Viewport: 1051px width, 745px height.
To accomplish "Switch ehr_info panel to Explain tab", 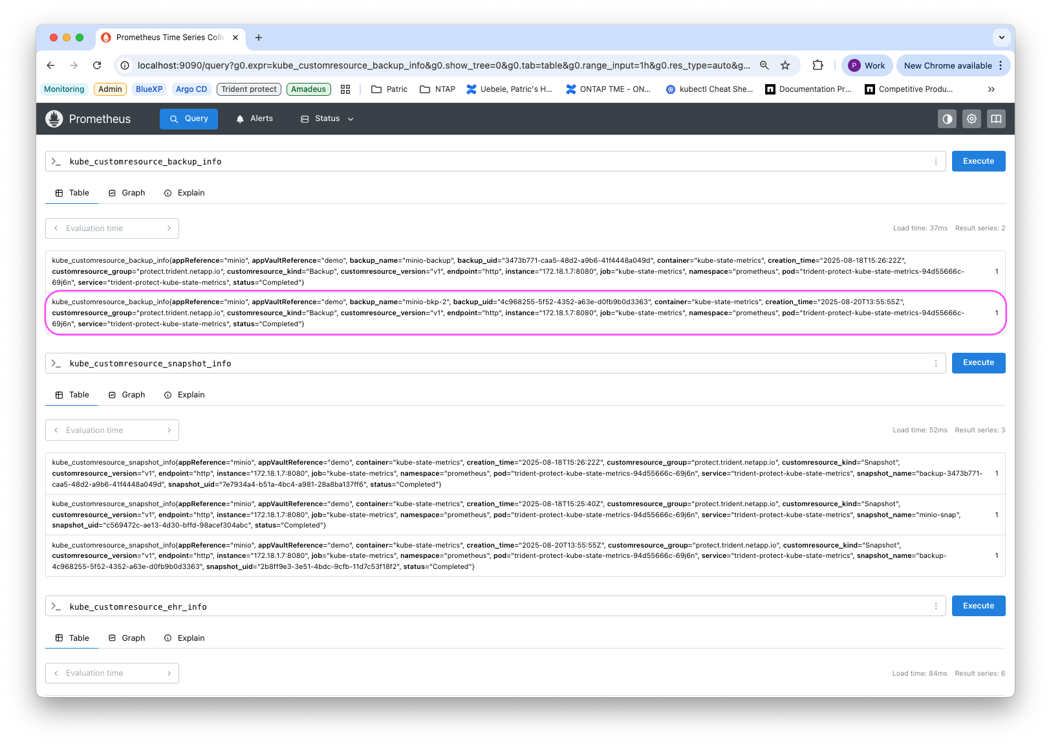I will pyautogui.click(x=184, y=638).
